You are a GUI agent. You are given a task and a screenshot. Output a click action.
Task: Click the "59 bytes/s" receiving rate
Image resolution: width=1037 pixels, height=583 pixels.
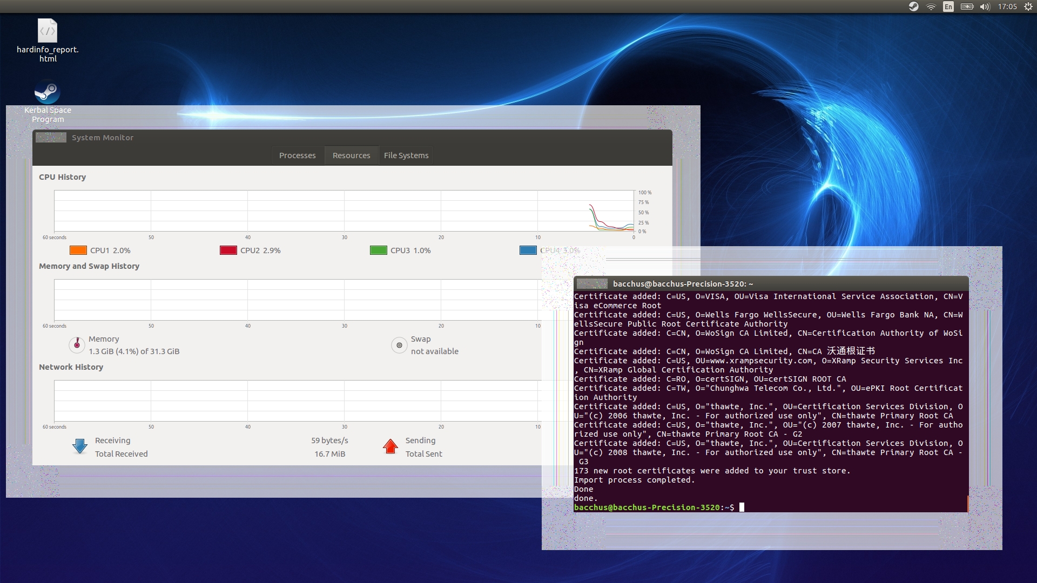(329, 440)
